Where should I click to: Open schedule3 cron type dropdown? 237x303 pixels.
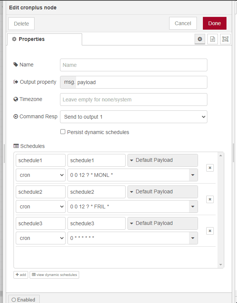40,238
